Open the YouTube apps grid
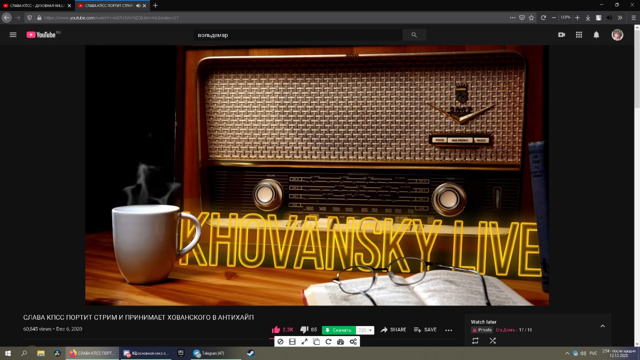 579,34
